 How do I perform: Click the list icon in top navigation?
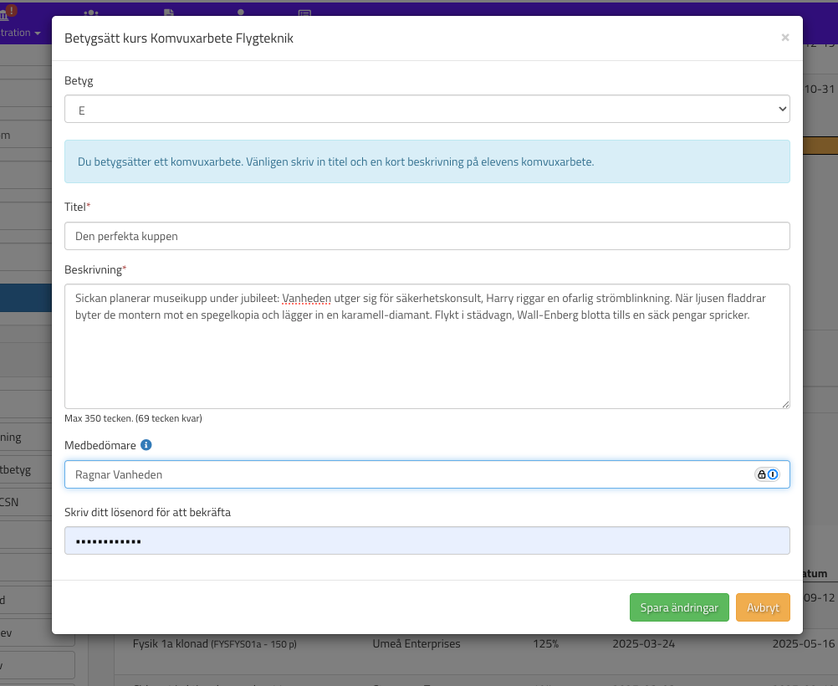pos(304,13)
